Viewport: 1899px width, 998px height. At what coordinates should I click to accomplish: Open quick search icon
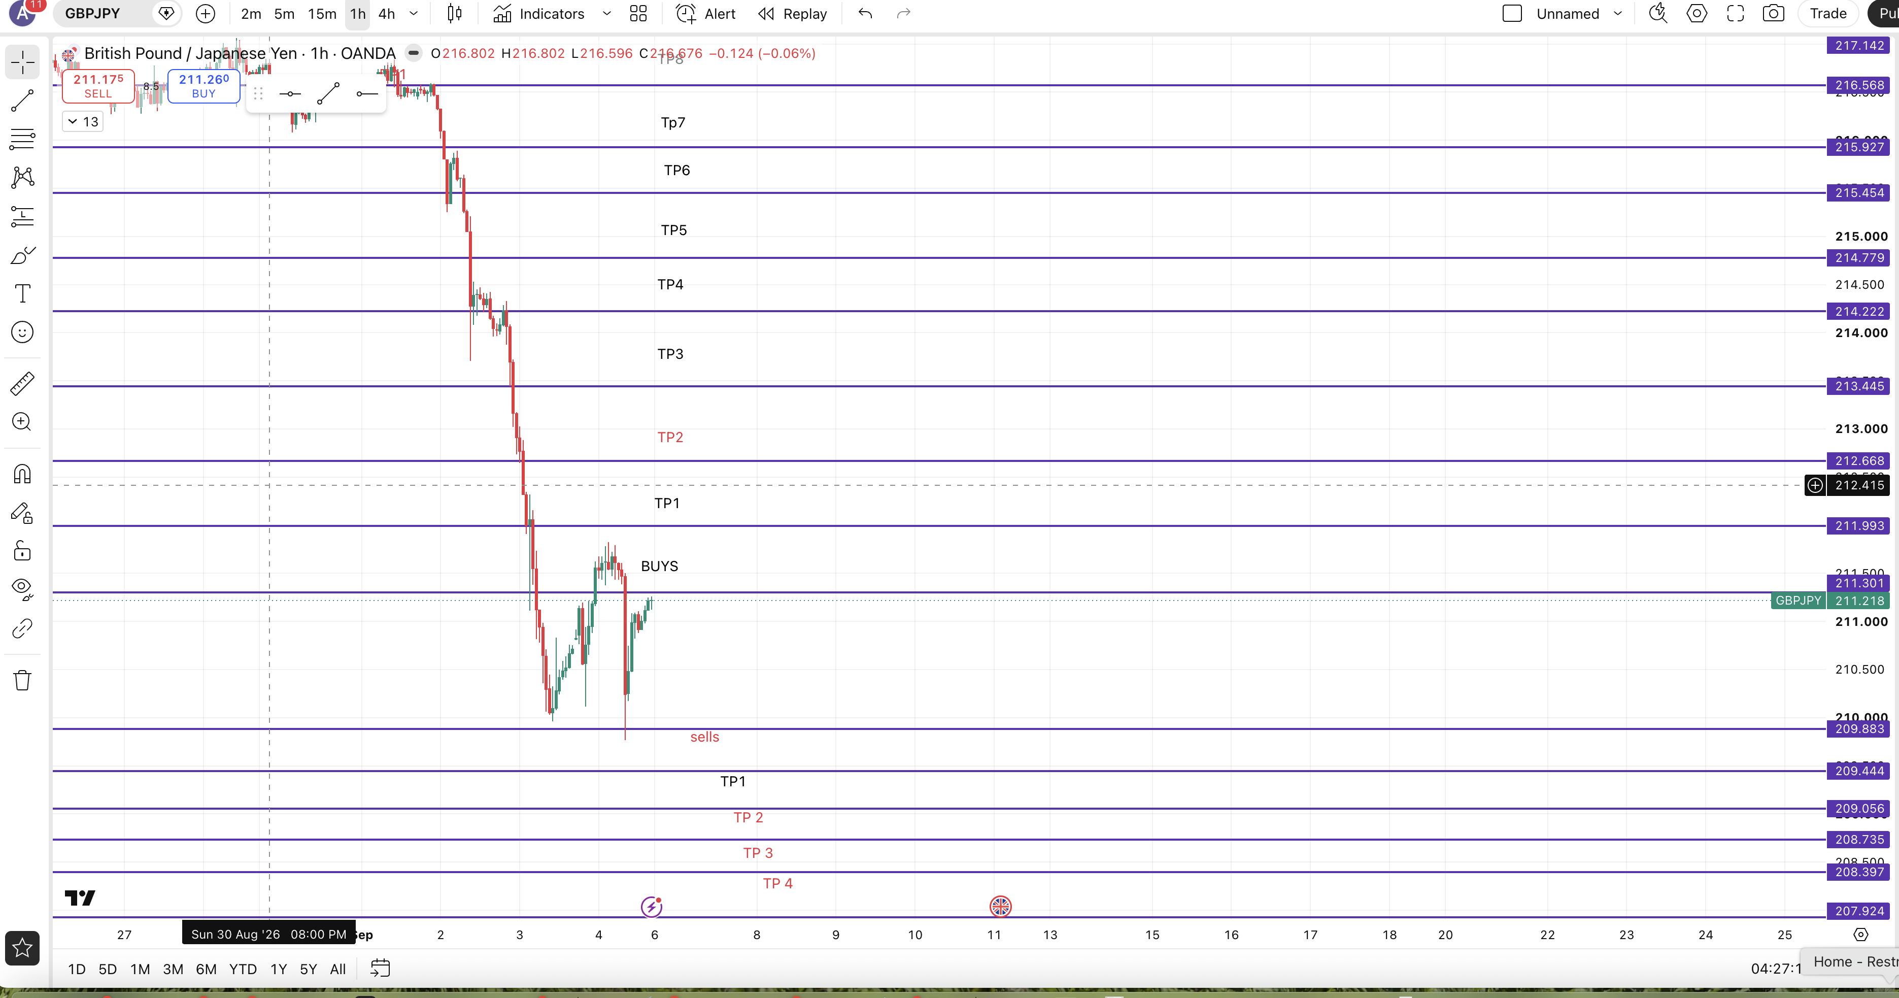pos(1658,13)
